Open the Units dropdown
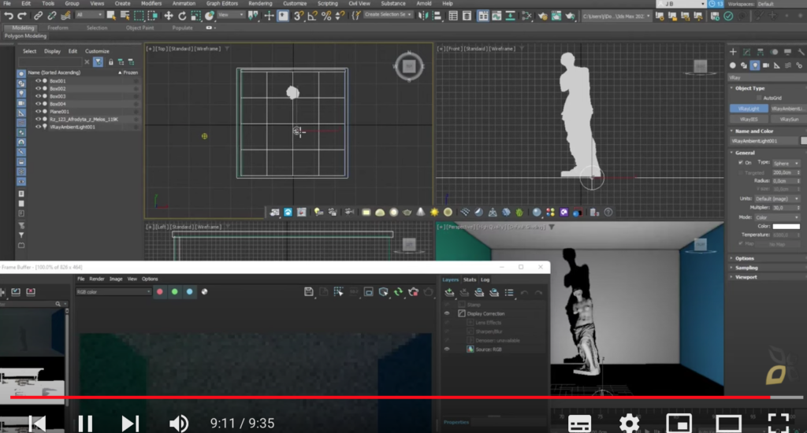 777,198
